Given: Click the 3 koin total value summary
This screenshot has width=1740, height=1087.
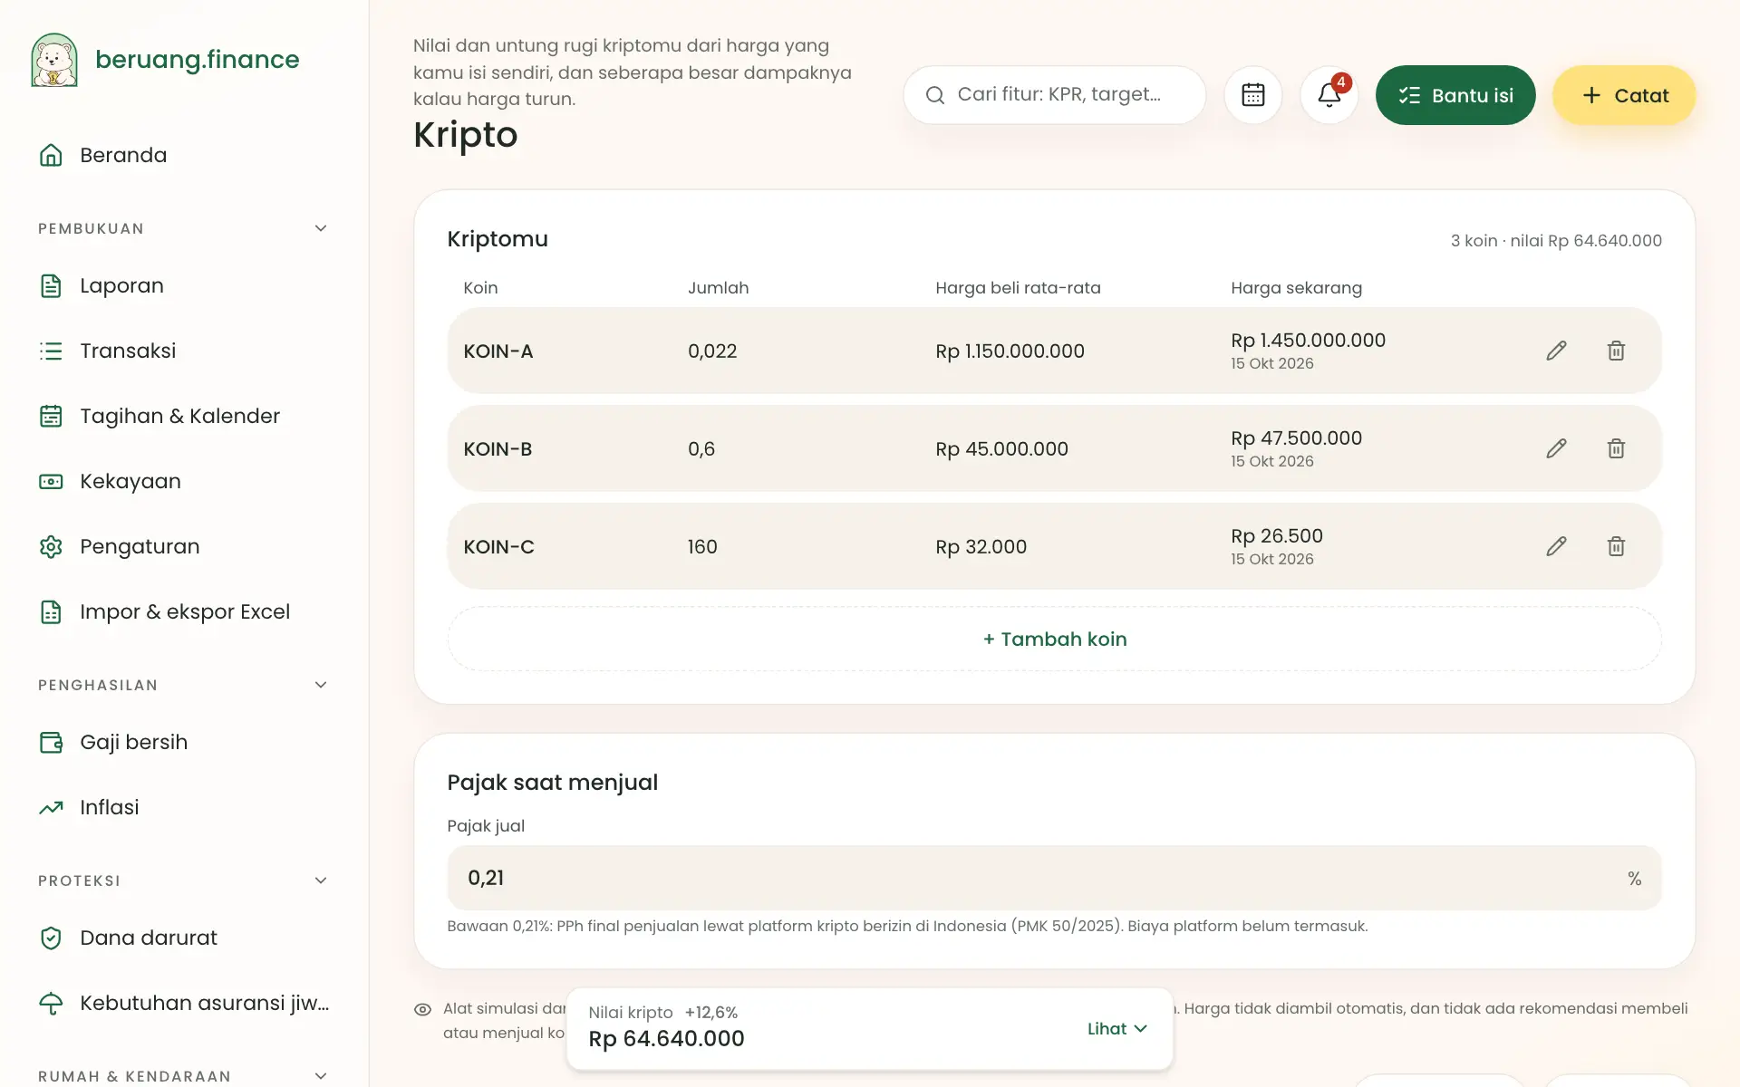Looking at the screenshot, I should click(x=1556, y=241).
